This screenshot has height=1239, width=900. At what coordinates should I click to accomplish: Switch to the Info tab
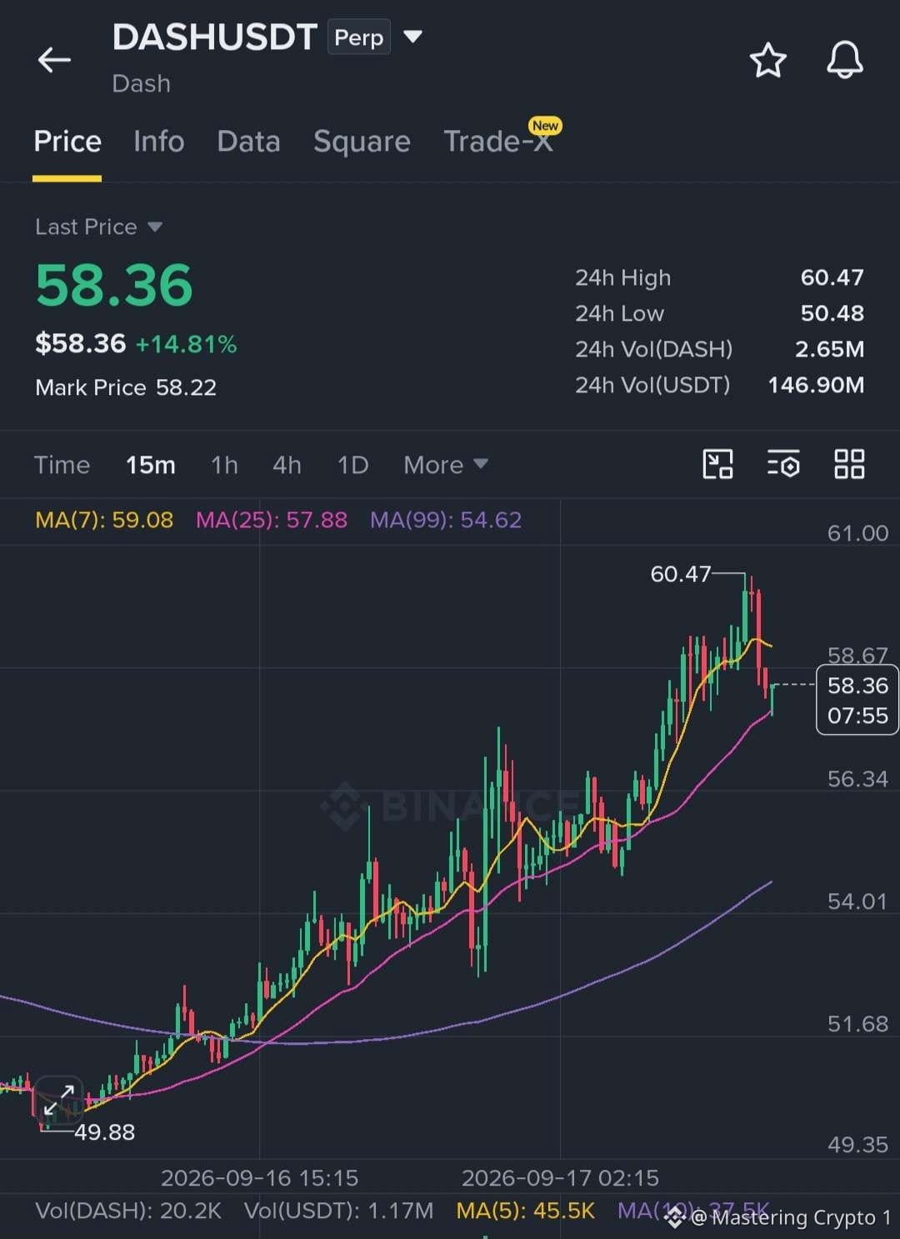click(x=158, y=141)
